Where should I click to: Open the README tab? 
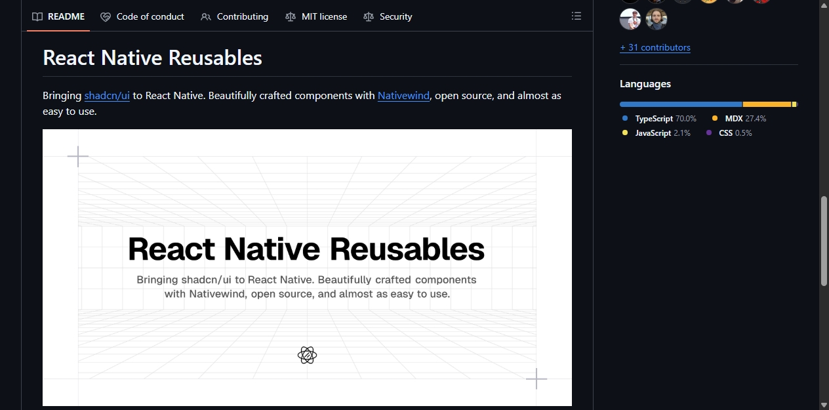(58, 16)
